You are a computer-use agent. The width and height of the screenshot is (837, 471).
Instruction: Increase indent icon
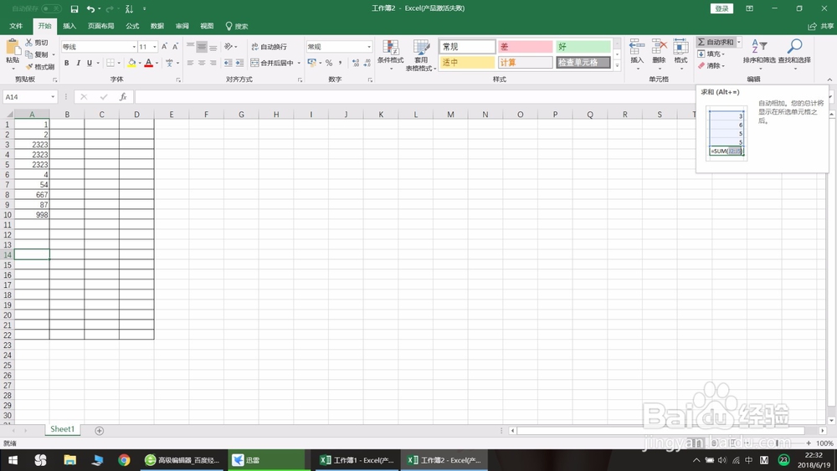[x=239, y=63]
